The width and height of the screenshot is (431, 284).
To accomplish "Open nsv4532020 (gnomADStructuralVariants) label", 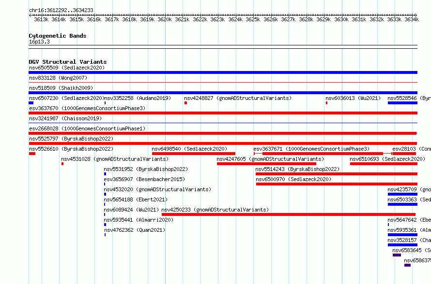I will pos(157,189).
